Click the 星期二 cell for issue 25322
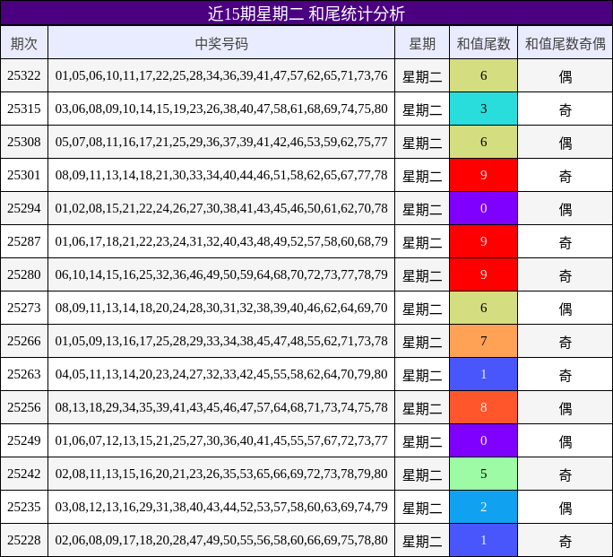Screen dimensions: 613x557 (422, 75)
